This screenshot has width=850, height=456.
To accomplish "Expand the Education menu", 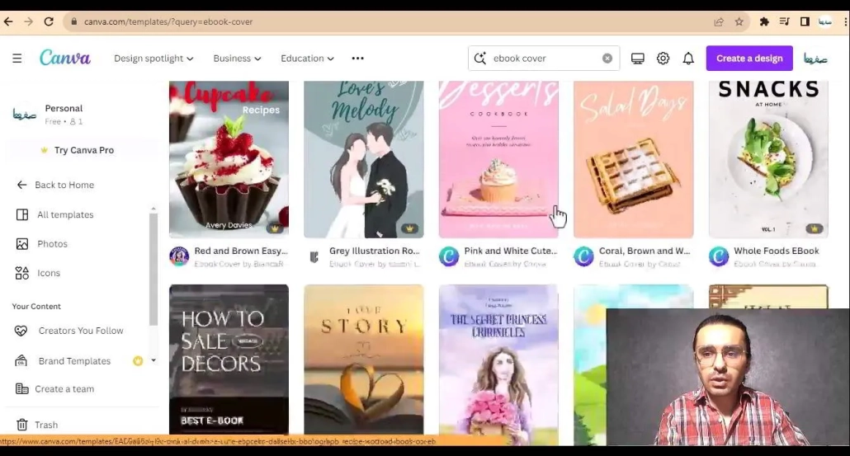I will pos(307,58).
